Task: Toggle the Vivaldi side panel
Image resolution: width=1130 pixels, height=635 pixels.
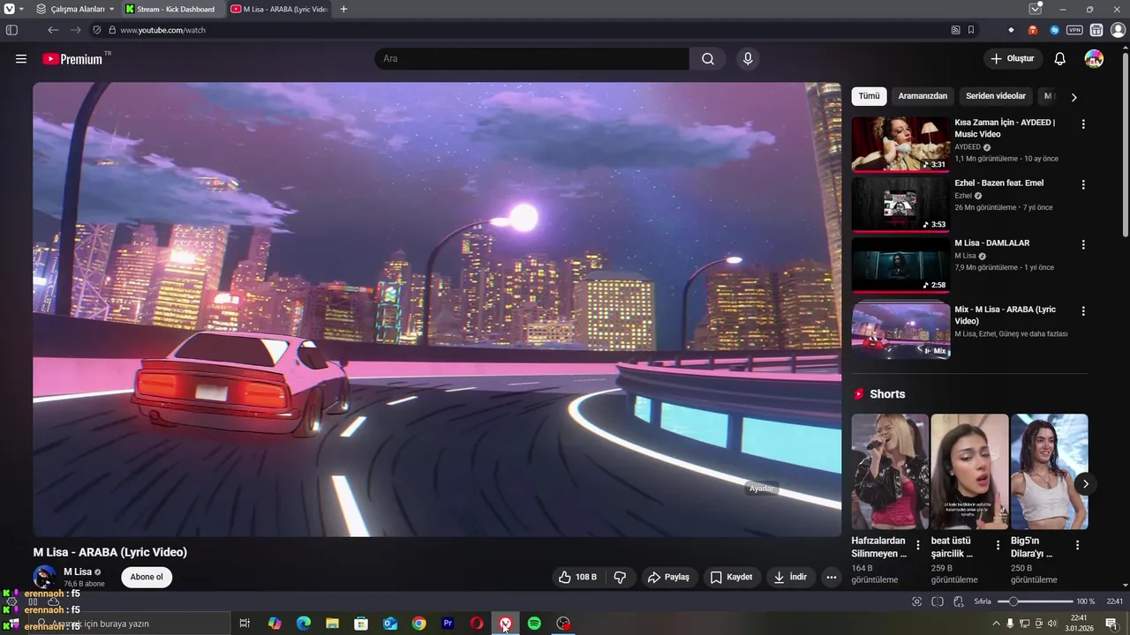Action: (x=11, y=30)
